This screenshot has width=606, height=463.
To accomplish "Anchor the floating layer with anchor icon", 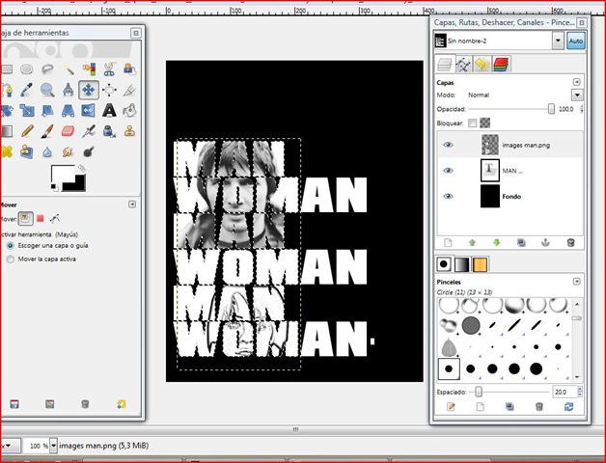I will (x=546, y=242).
